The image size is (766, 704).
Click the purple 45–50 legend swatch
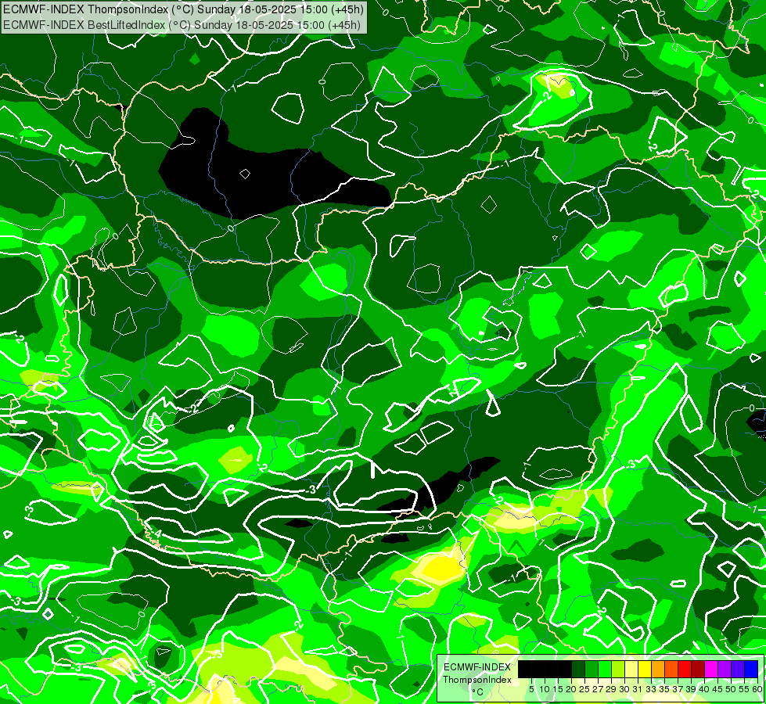[725, 669]
